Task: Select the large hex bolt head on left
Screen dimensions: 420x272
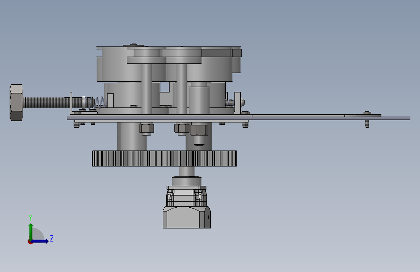Action: [16, 103]
